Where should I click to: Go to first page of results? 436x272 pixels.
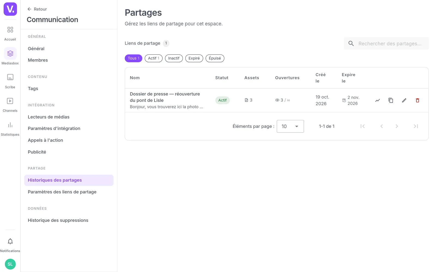[x=362, y=126]
